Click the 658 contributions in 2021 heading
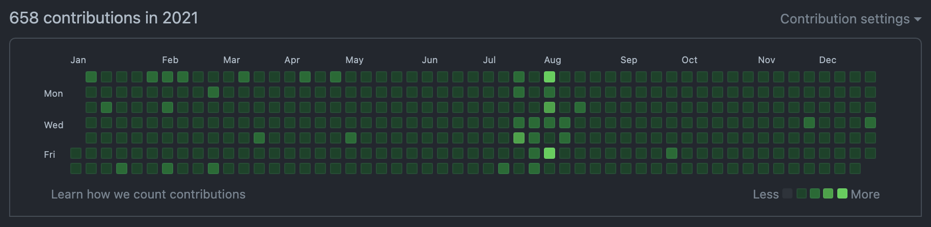Viewport: 931px width, 227px height. 103,18
